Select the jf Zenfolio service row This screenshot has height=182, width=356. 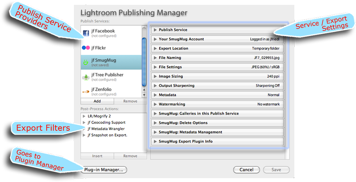click(x=111, y=91)
